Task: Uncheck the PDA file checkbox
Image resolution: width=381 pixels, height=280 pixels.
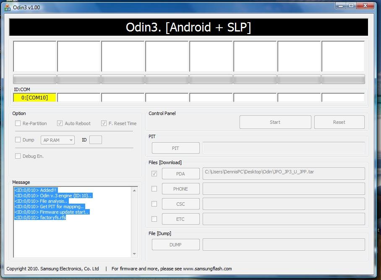Action: 154,173
